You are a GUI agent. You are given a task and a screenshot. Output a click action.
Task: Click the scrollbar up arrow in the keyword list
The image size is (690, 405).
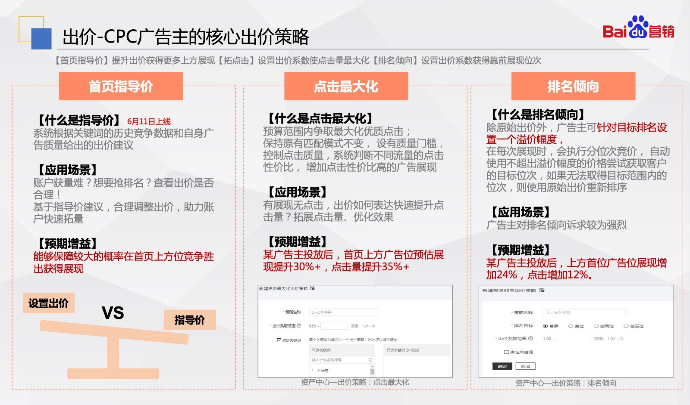click(372, 366)
